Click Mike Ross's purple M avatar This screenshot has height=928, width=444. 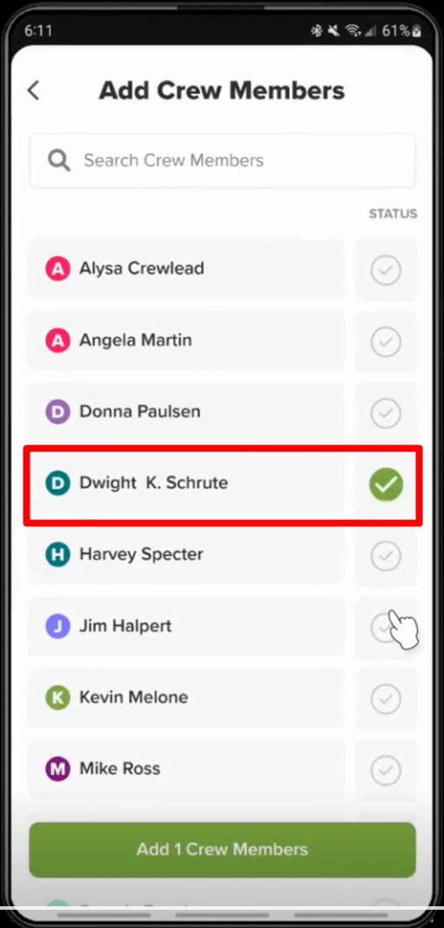click(57, 770)
